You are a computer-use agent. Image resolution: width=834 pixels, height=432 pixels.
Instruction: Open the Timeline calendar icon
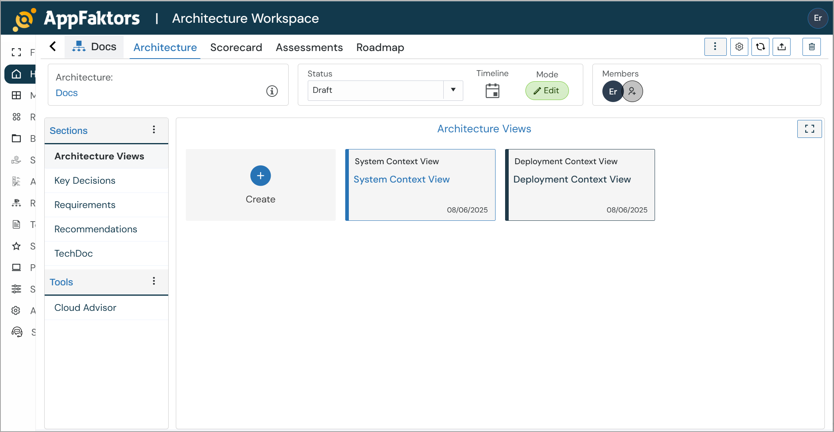click(x=492, y=91)
